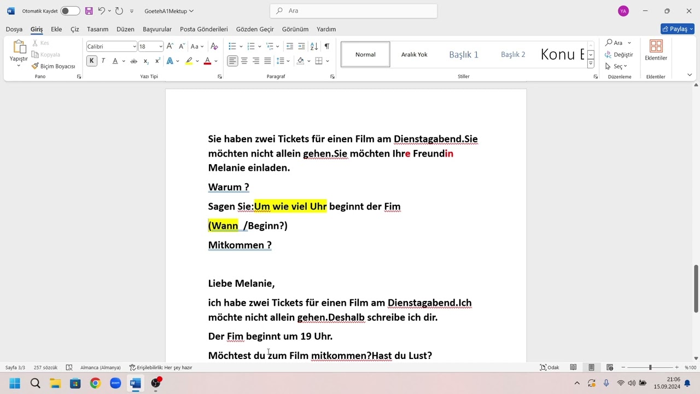Screen dimensions: 700x394
Task: Apply superscript formatting
Action: tap(157, 61)
